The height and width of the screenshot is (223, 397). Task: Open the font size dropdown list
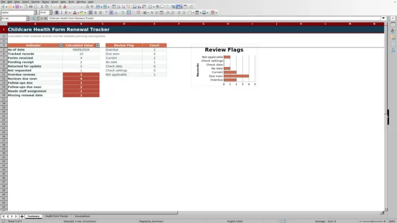coord(50,12)
